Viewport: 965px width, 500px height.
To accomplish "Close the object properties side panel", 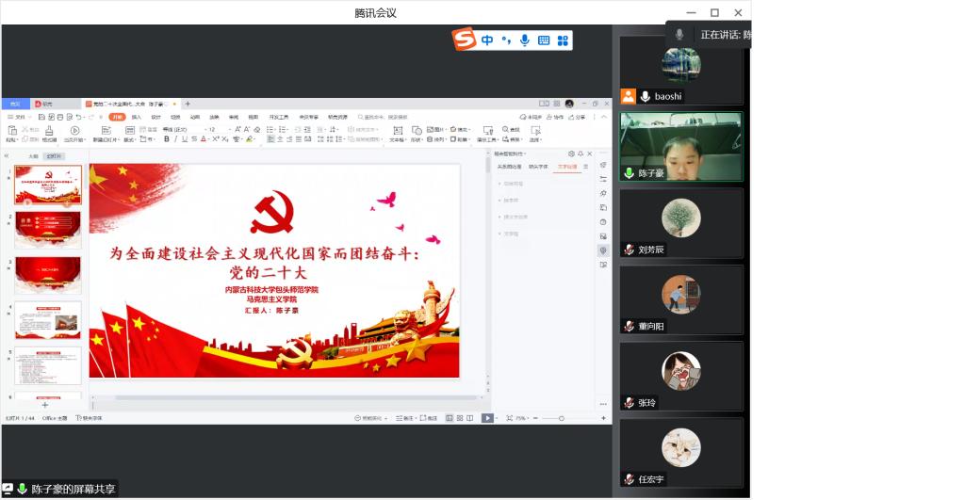I will [x=590, y=153].
